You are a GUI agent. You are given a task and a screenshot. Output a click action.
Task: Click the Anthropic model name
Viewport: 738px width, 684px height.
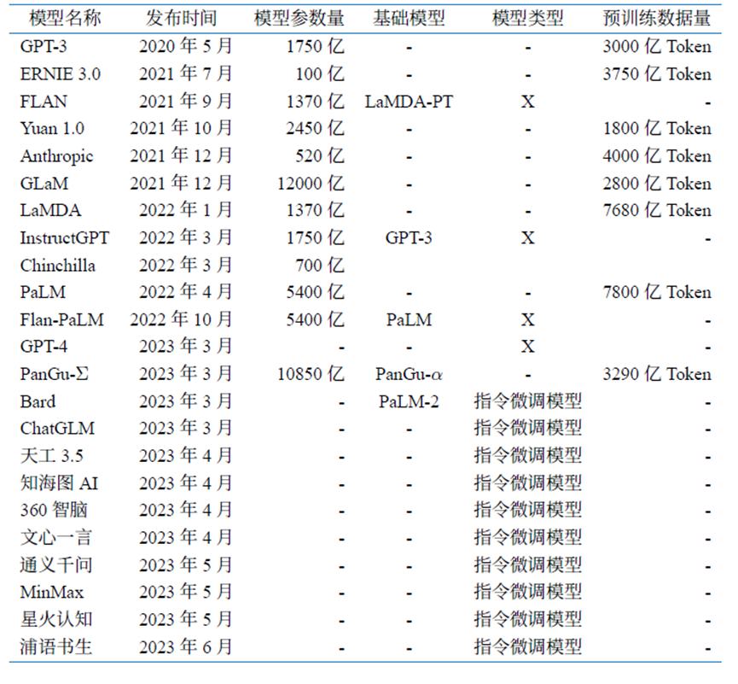click(x=56, y=156)
